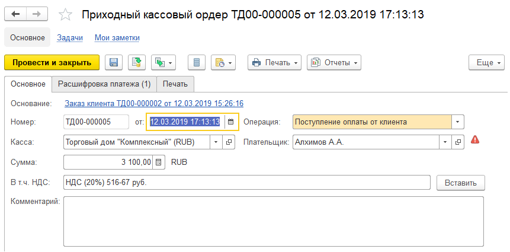Image resolution: width=510 pixels, height=252 pixels.
Task: Expand the Операция dropdown list
Action: [458, 122]
